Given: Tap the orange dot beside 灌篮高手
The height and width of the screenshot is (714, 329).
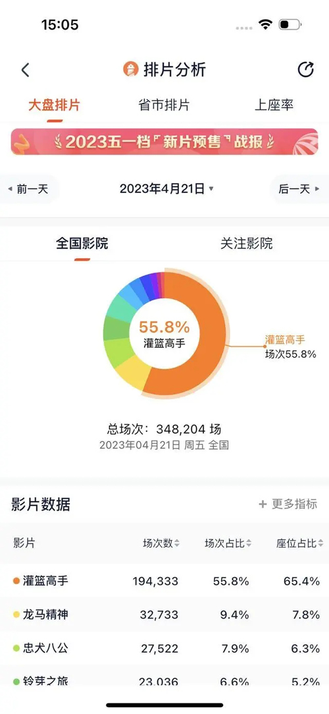Looking at the screenshot, I should click(x=16, y=581).
